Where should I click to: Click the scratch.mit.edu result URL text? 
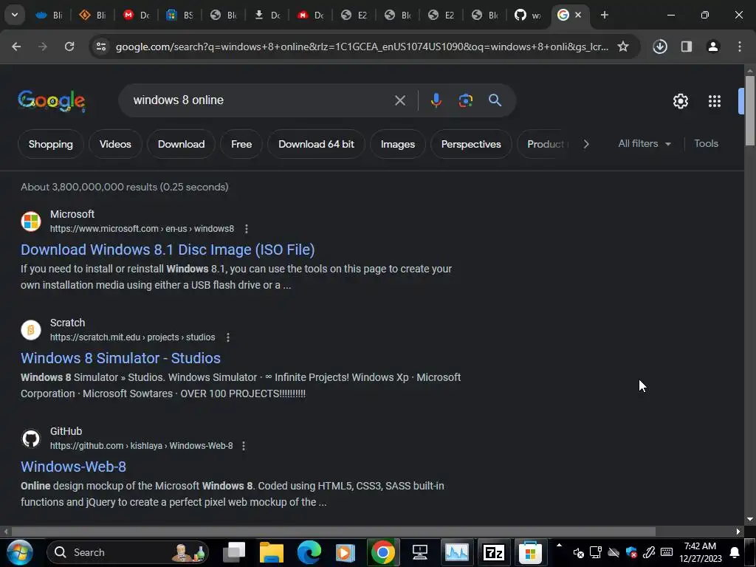[133, 337]
